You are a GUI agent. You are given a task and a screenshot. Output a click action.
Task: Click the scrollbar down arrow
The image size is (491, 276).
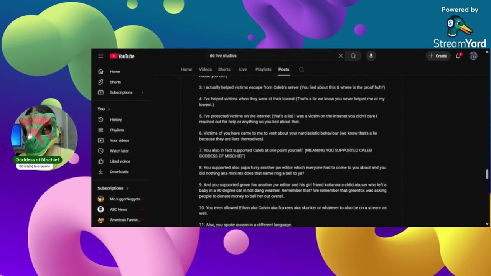click(x=487, y=224)
